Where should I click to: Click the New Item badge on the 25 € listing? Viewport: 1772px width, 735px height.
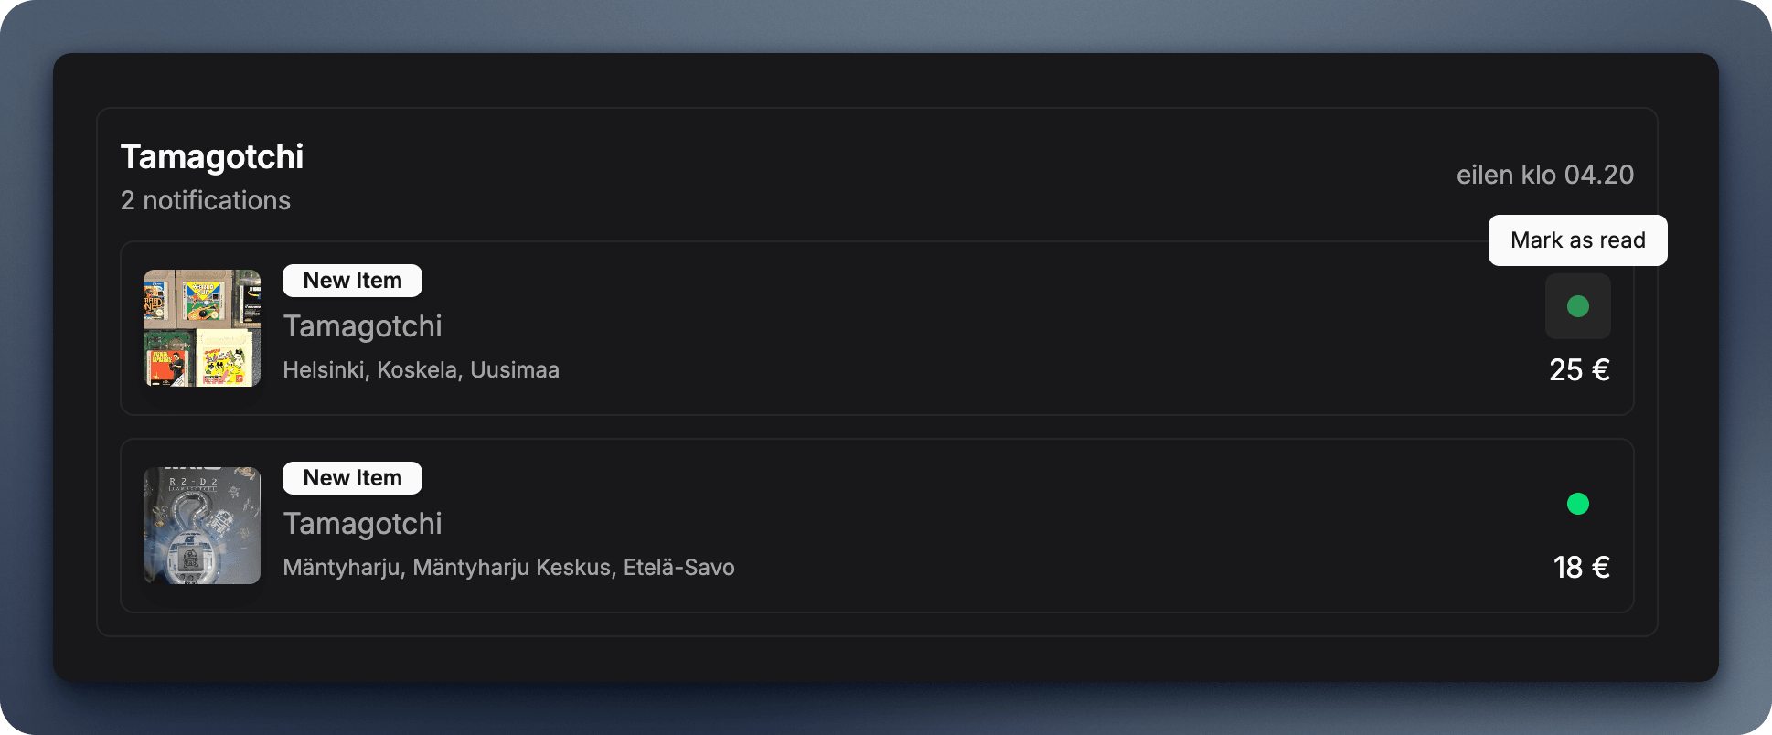(x=352, y=281)
